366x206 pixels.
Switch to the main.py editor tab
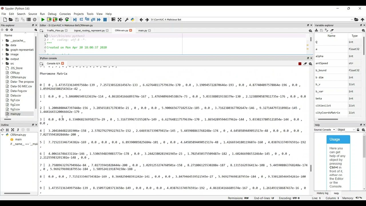click(x=142, y=30)
